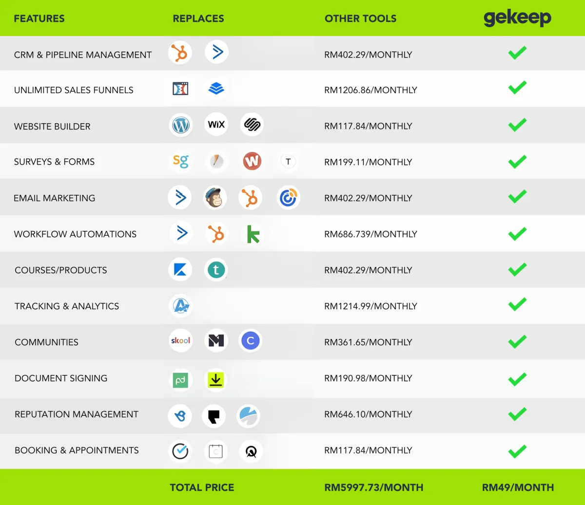The height and width of the screenshot is (505, 585).
Task: Toggle the Website Builder green checkmark
Action: (x=517, y=125)
